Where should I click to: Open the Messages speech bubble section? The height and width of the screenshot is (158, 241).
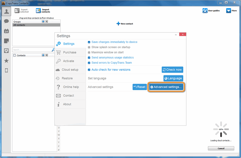point(6,21)
